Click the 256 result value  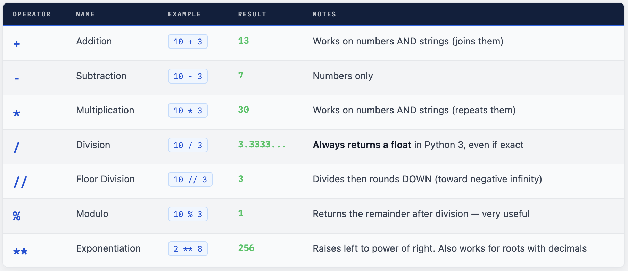pos(246,248)
